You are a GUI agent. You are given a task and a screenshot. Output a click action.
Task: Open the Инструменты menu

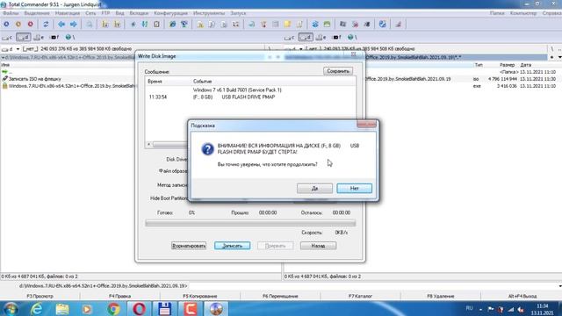coord(209,13)
